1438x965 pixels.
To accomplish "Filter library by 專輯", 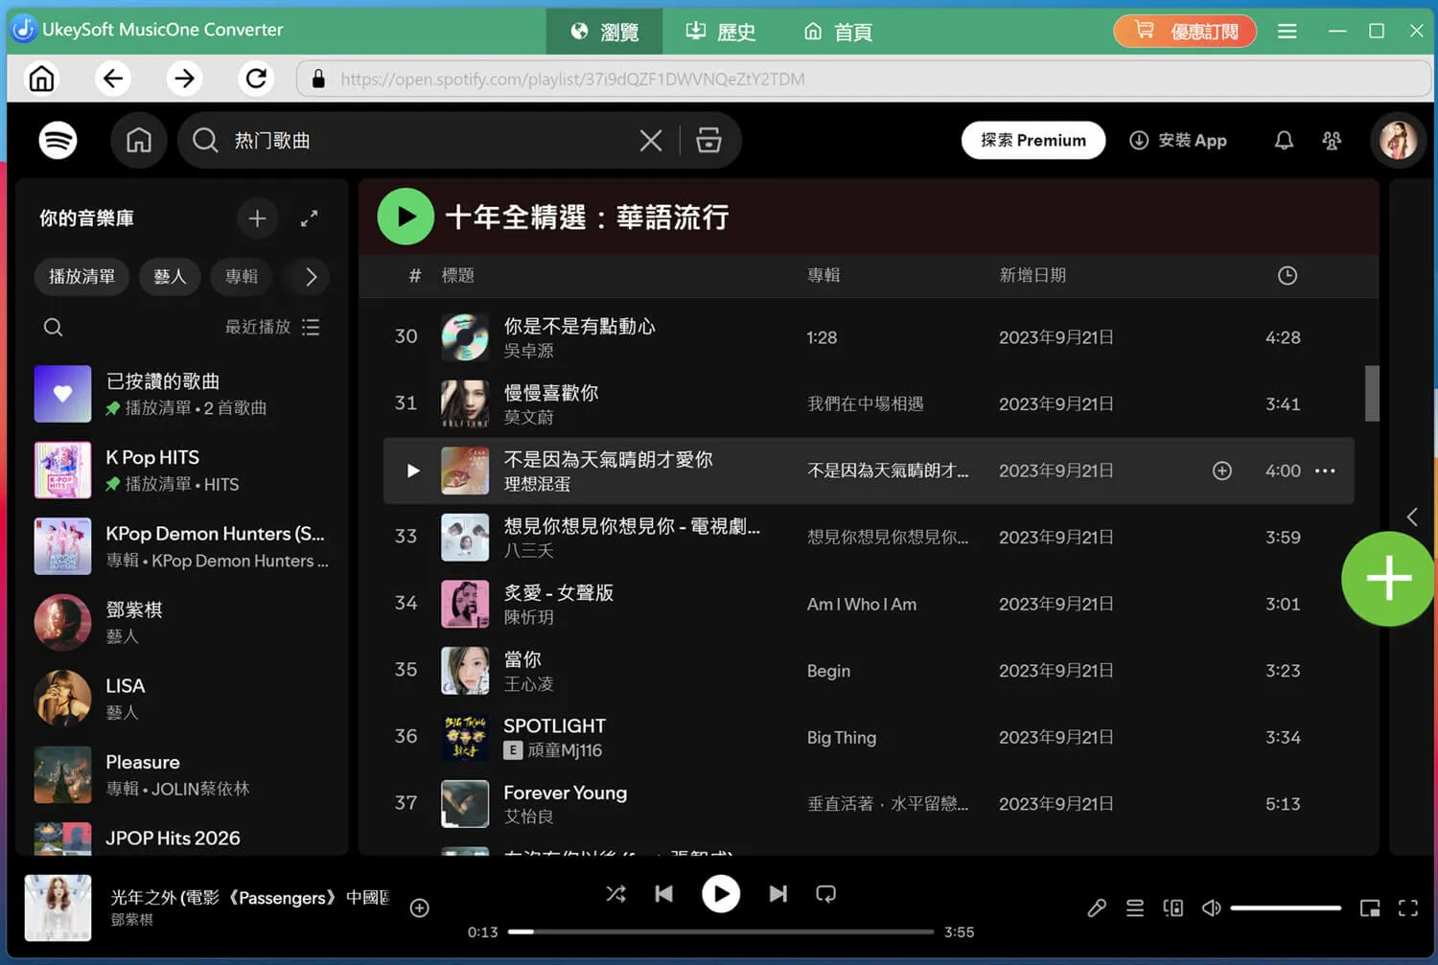I will pos(242,277).
